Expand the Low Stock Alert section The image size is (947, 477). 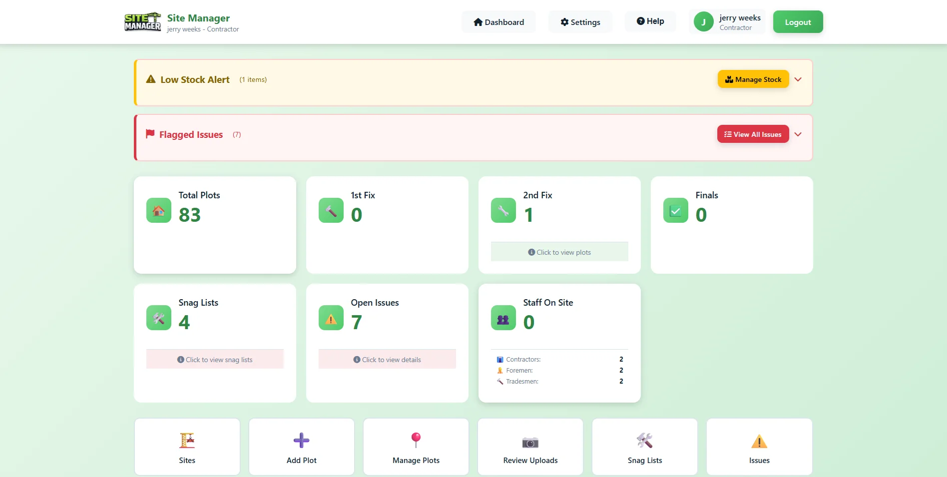coord(798,79)
